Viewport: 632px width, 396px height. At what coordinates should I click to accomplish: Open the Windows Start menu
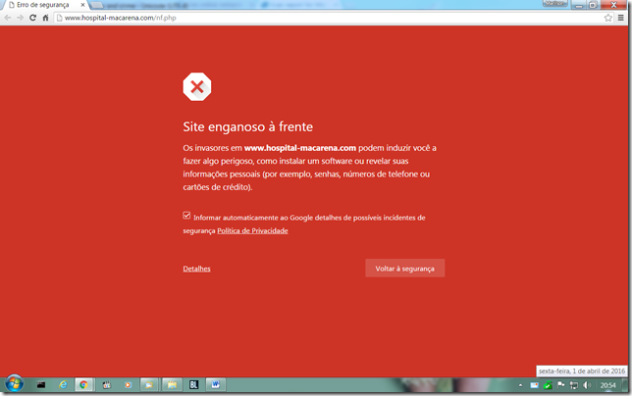point(14,384)
